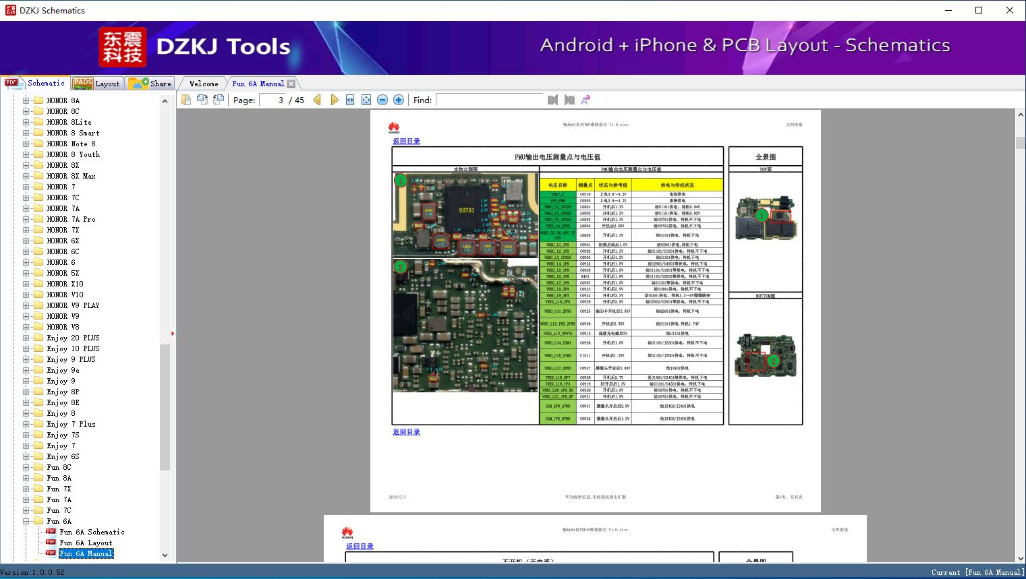
Task: Click the fit width icon
Action: point(350,100)
